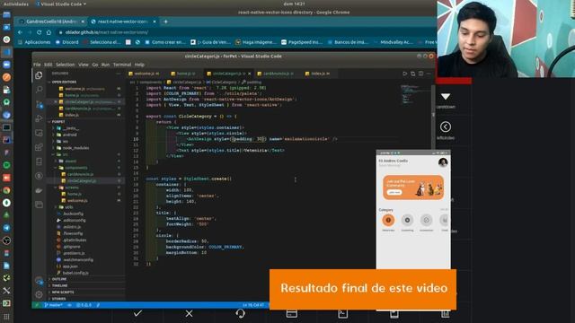Collapse the FORPET project section

[58, 122]
